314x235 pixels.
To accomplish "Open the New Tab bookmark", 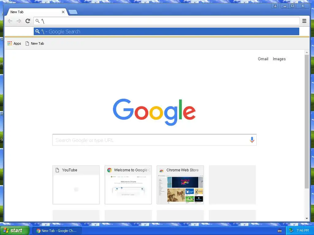I will [x=35, y=43].
